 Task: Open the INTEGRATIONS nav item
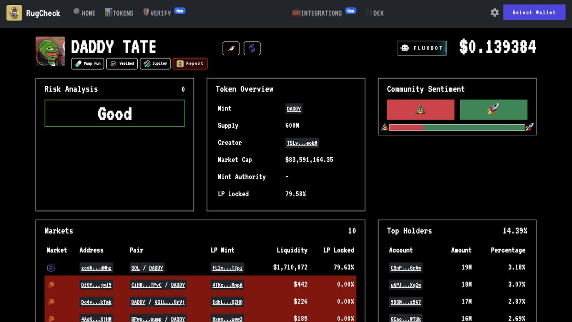click(x=317, y=13)
